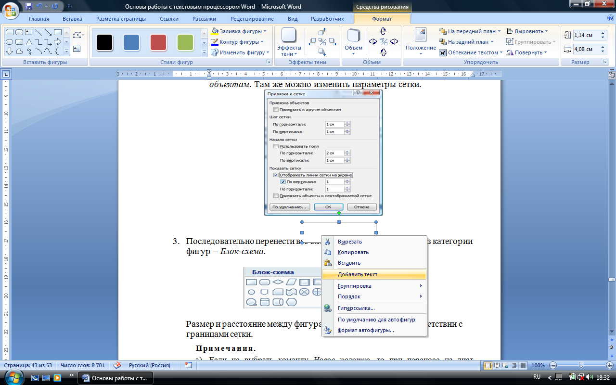This screenshot has width=616, height=385.
Task: Open Заливка фигуры dropdown
Action: [239, 31]
